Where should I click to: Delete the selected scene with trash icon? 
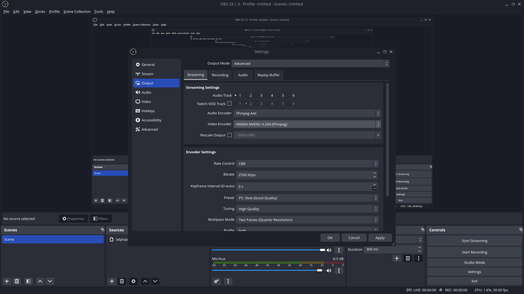tap(17, 281)
